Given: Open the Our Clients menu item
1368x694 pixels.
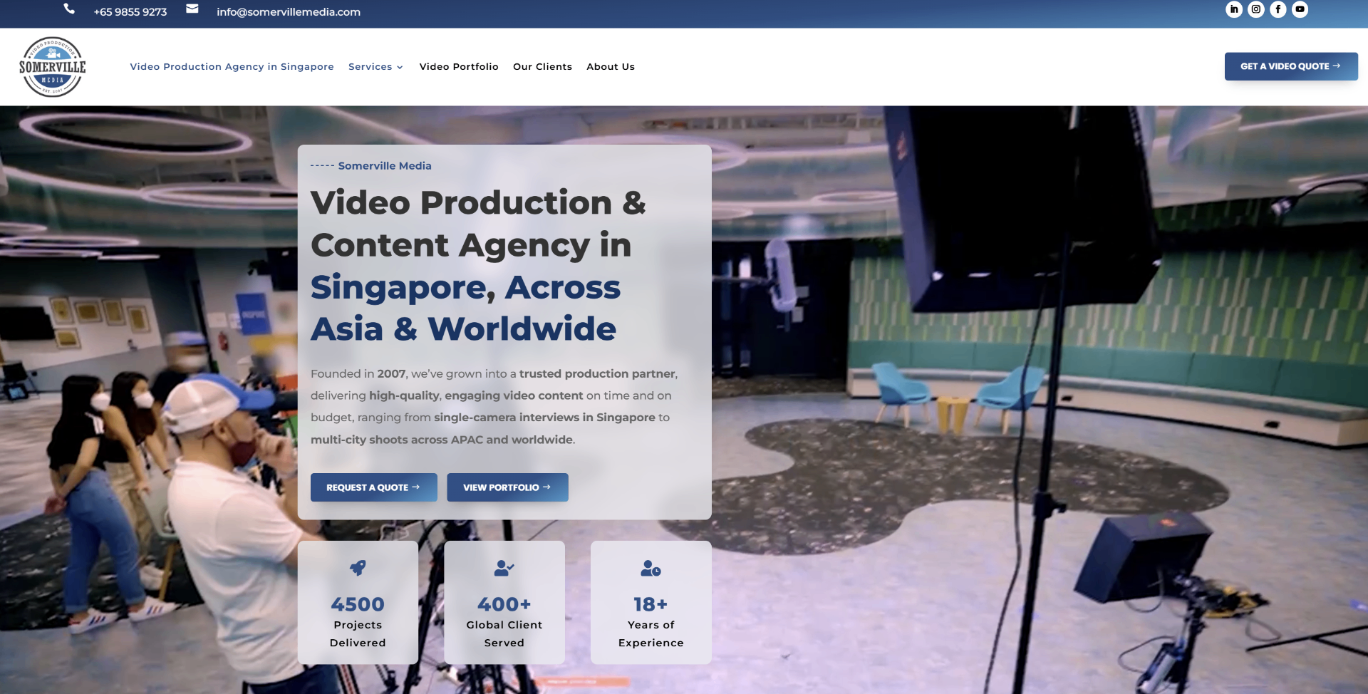Looking at the screenshot, I should (542, 67).
